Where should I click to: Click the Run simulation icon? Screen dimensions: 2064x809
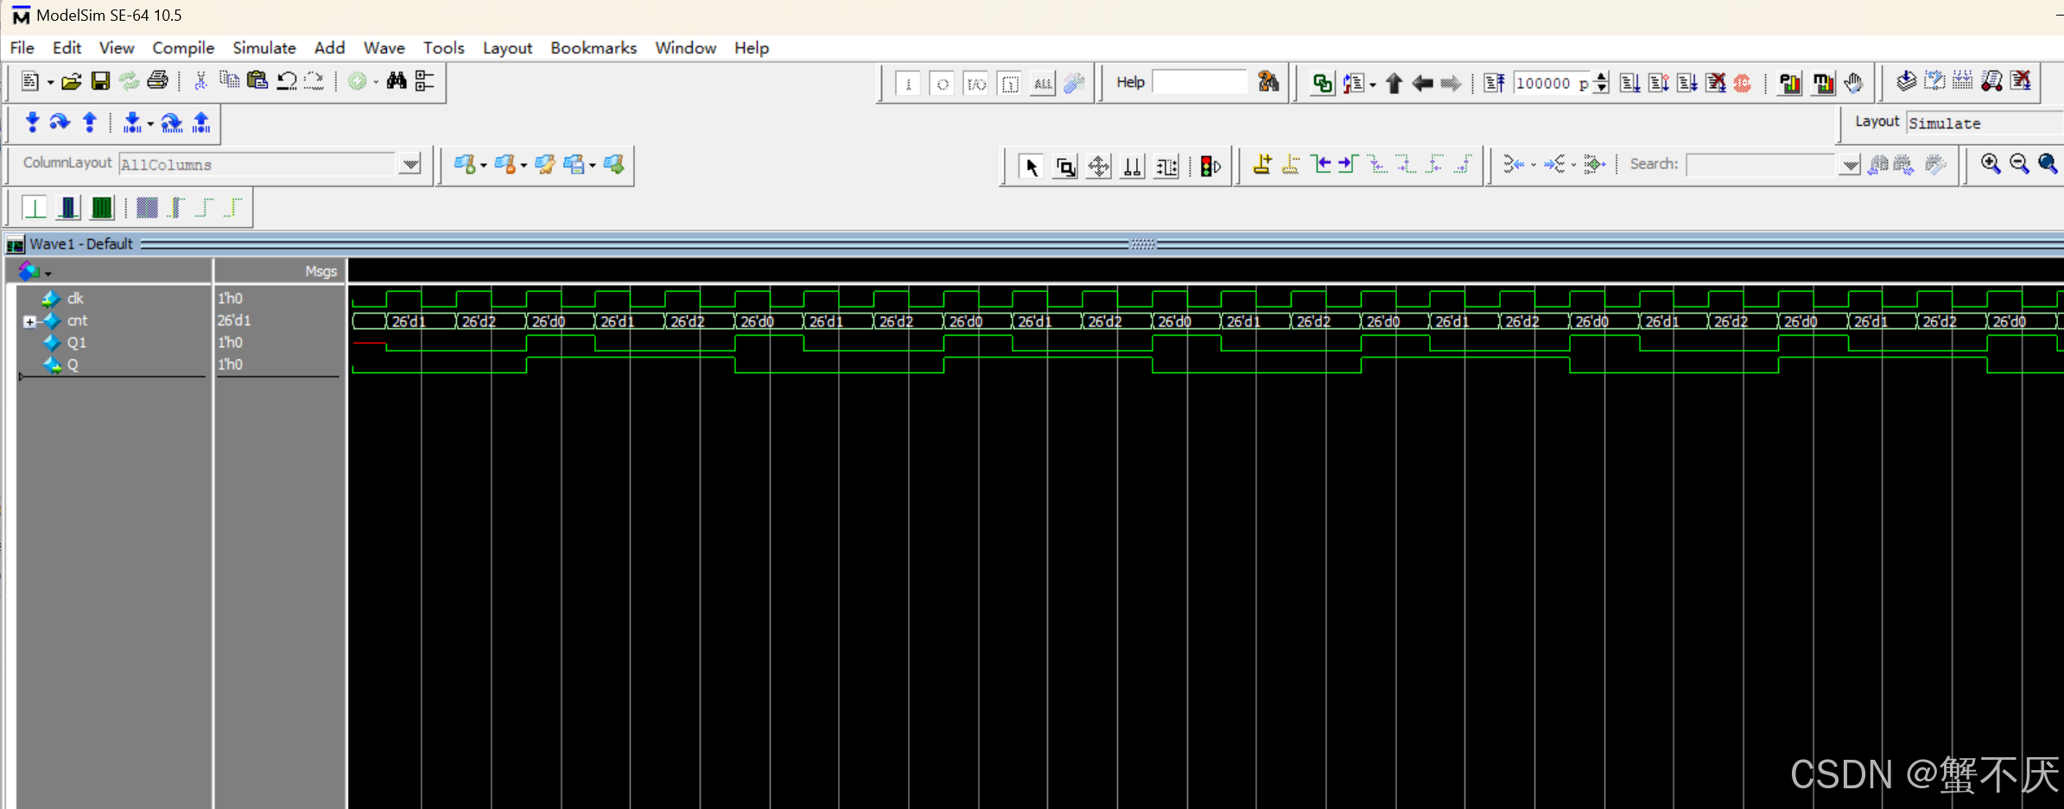(1629, 83)
